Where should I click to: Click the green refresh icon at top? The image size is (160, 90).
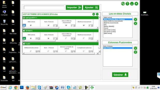click(123, 4)
